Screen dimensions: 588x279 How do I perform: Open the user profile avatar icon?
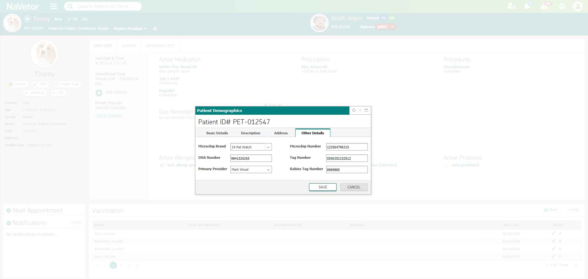(x=578, y=6)
